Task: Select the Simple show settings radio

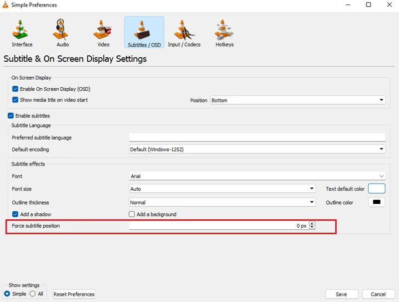Action: coord(7,294)
